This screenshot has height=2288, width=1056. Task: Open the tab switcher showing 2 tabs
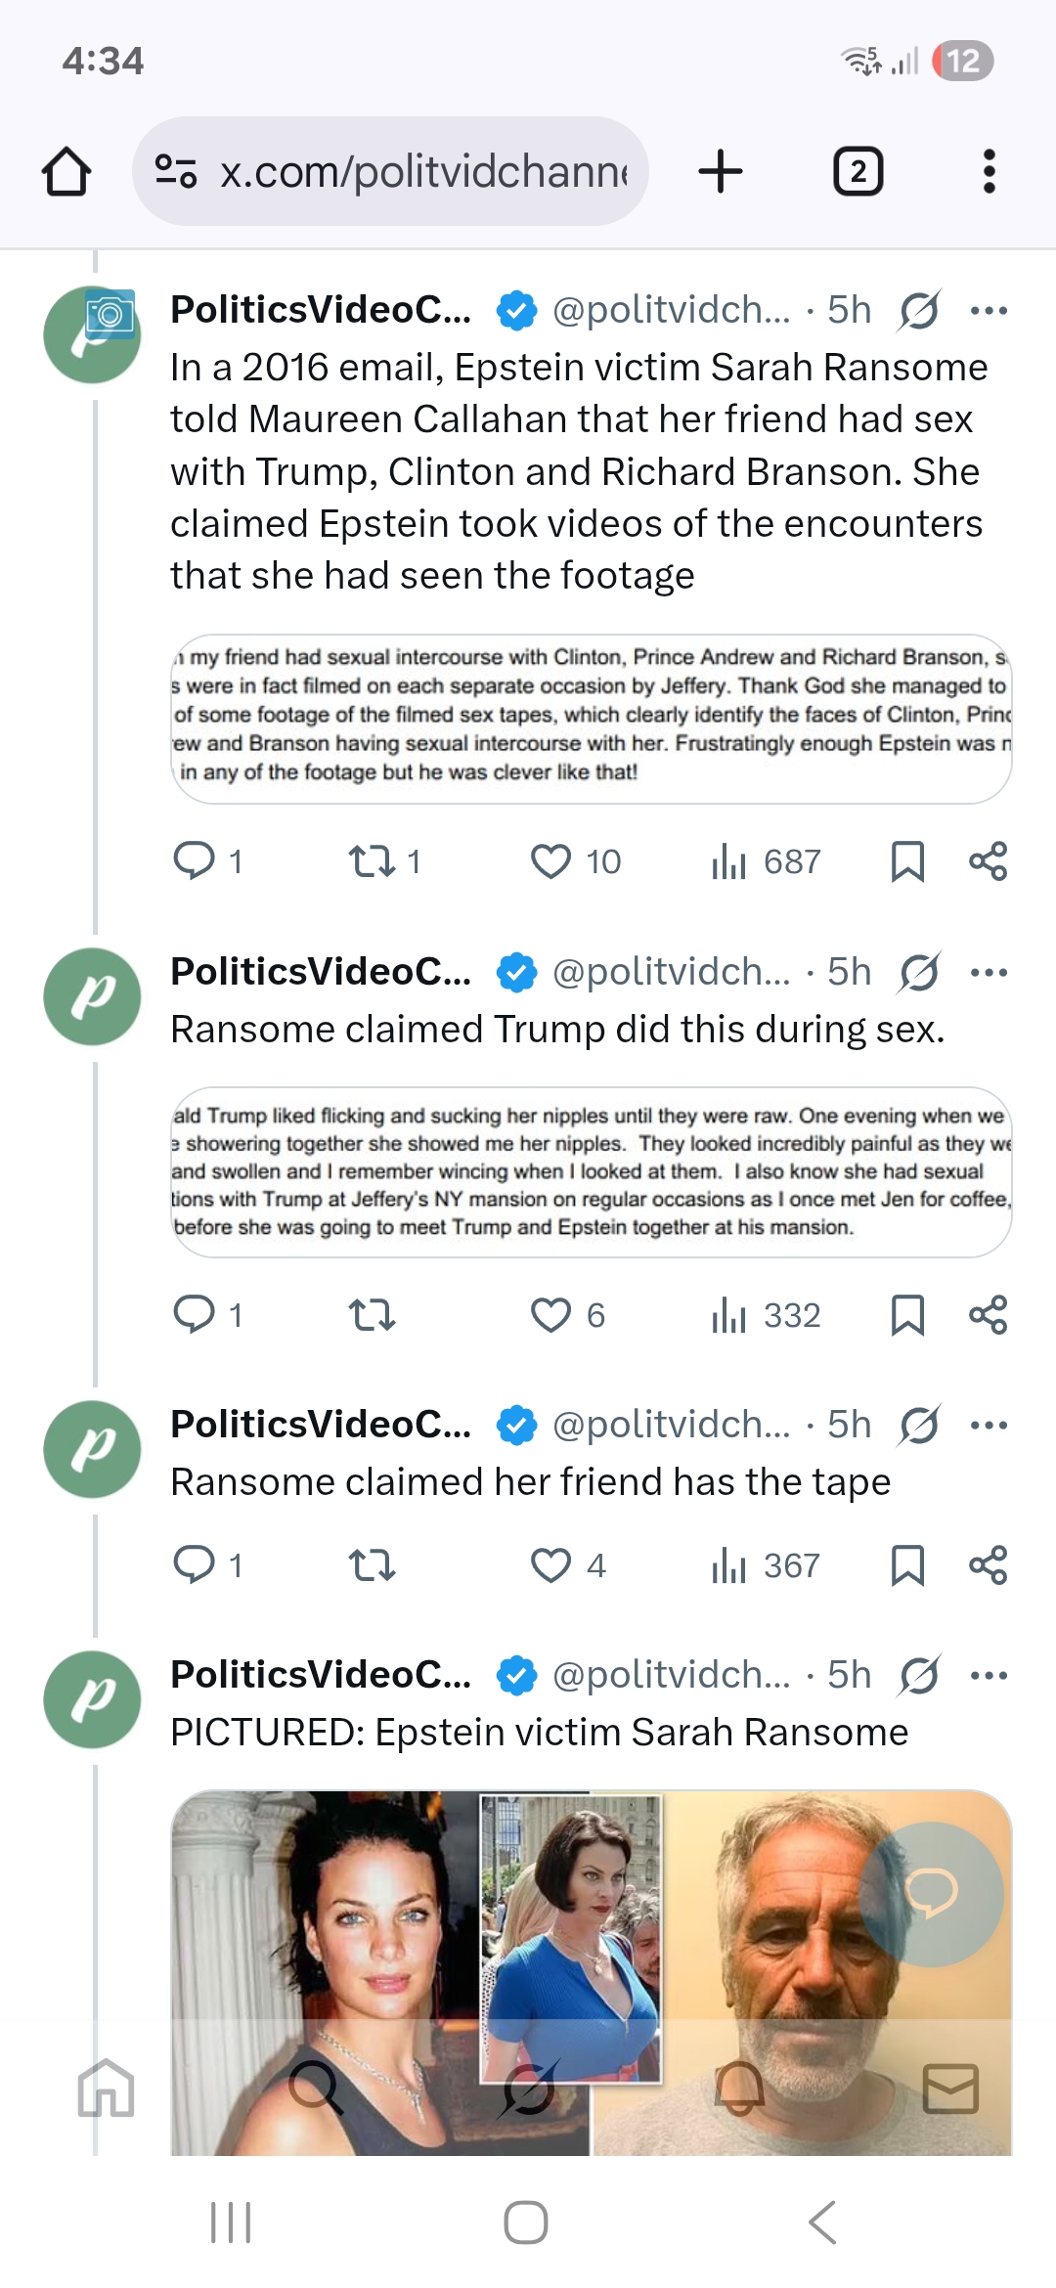click(x=858, y=172)
